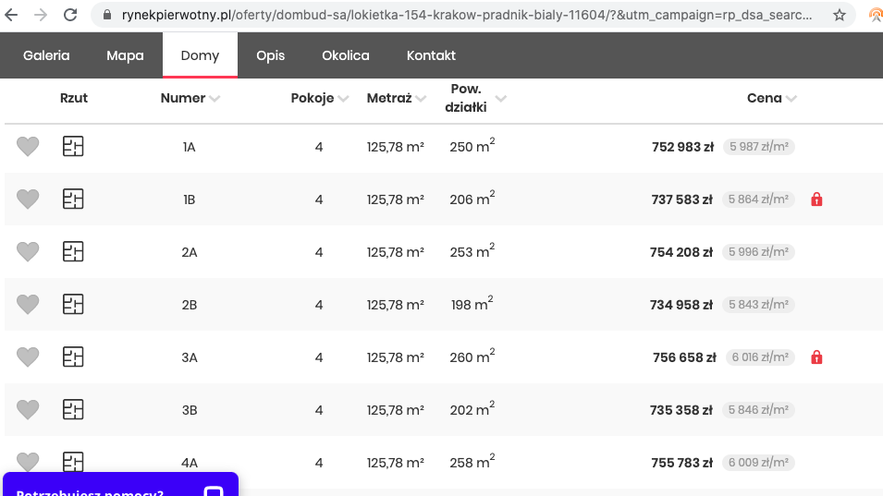Select house number 2A

(190, 252)
